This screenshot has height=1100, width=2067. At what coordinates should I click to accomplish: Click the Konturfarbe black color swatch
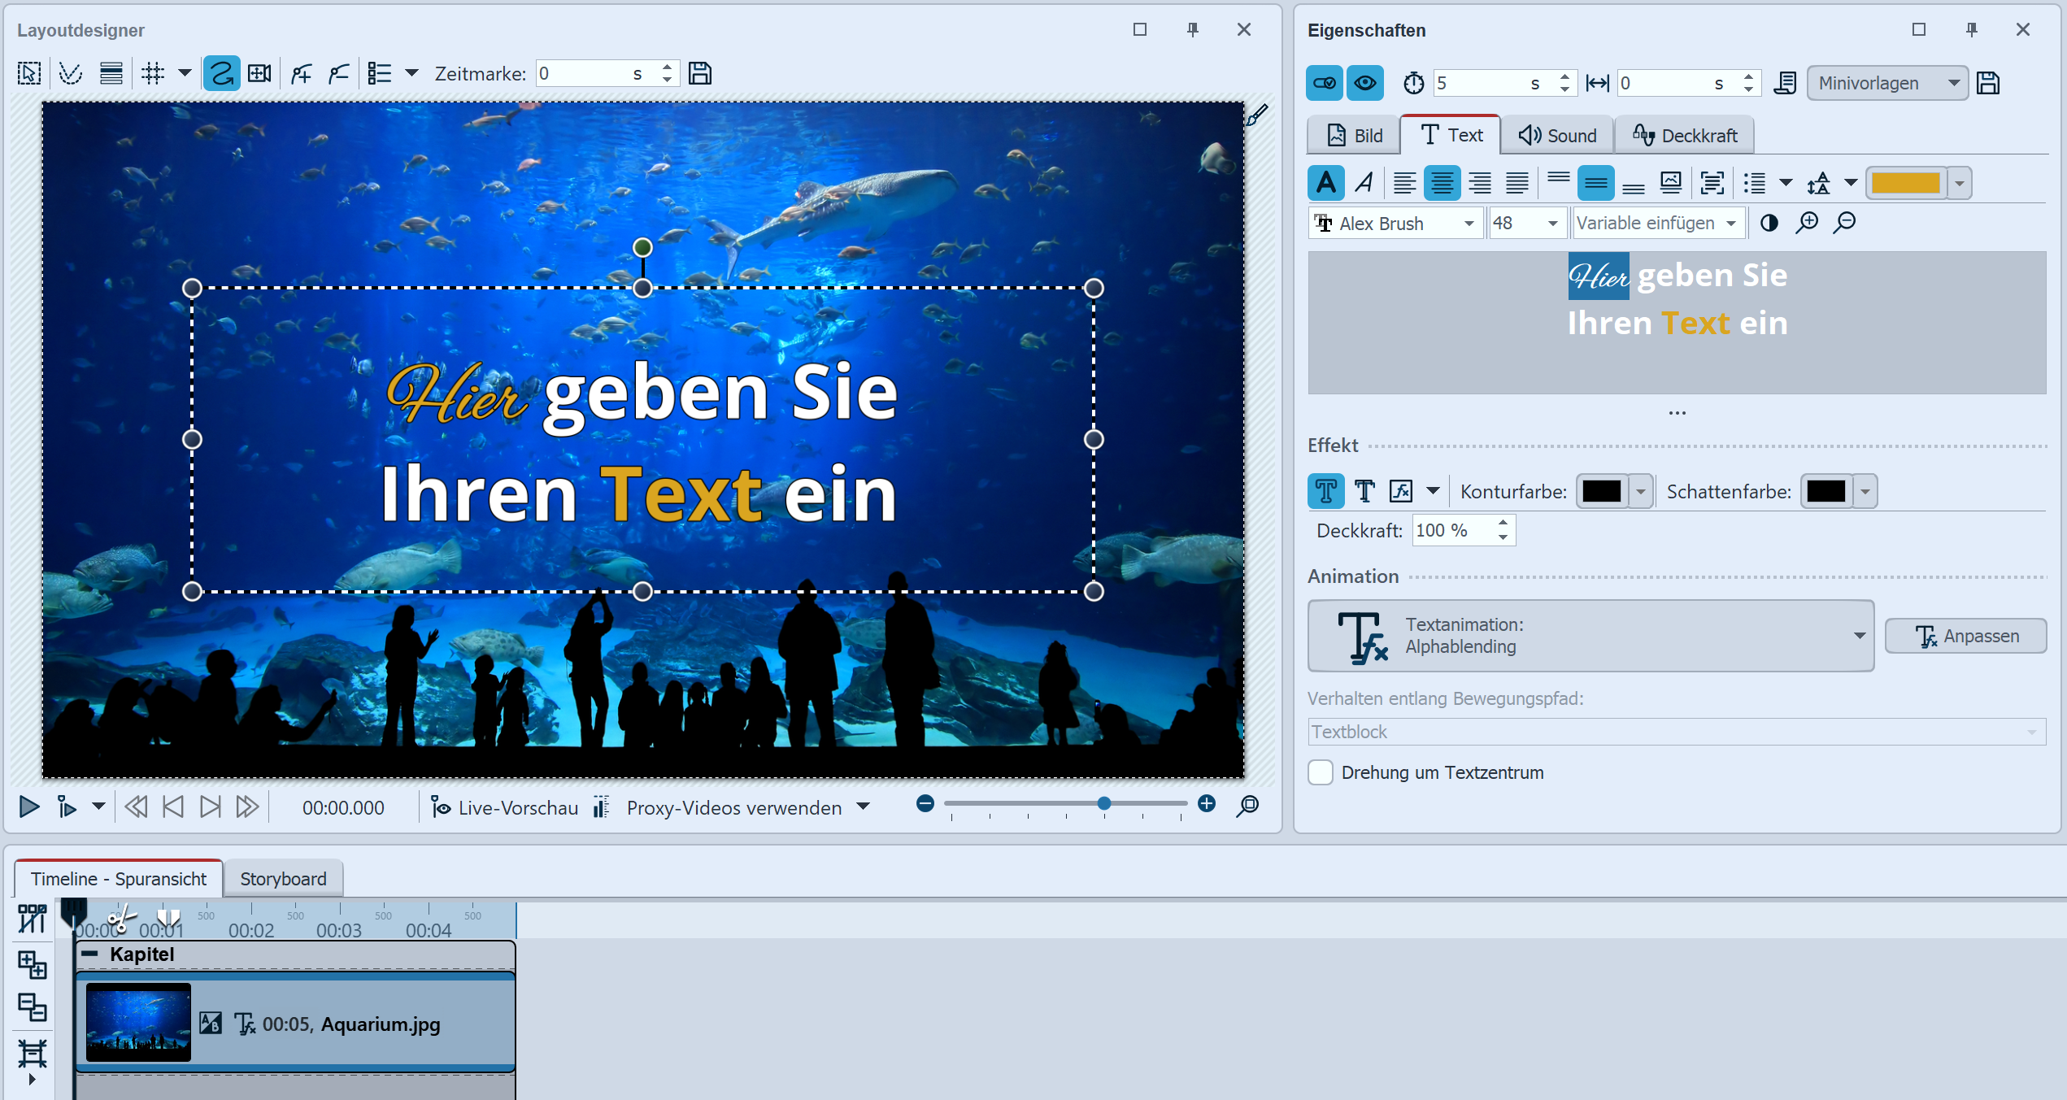1601,491
